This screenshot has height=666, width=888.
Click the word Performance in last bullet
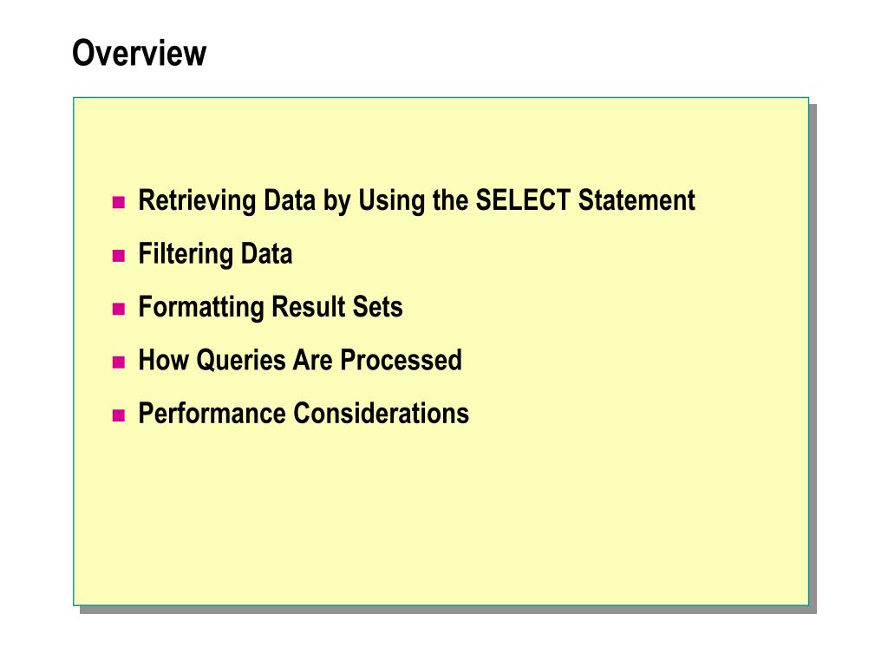[212, 413]
